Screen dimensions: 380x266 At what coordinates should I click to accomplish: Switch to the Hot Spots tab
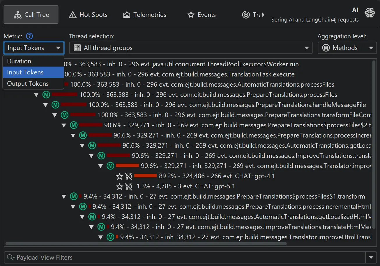click(x=88, y=15)
